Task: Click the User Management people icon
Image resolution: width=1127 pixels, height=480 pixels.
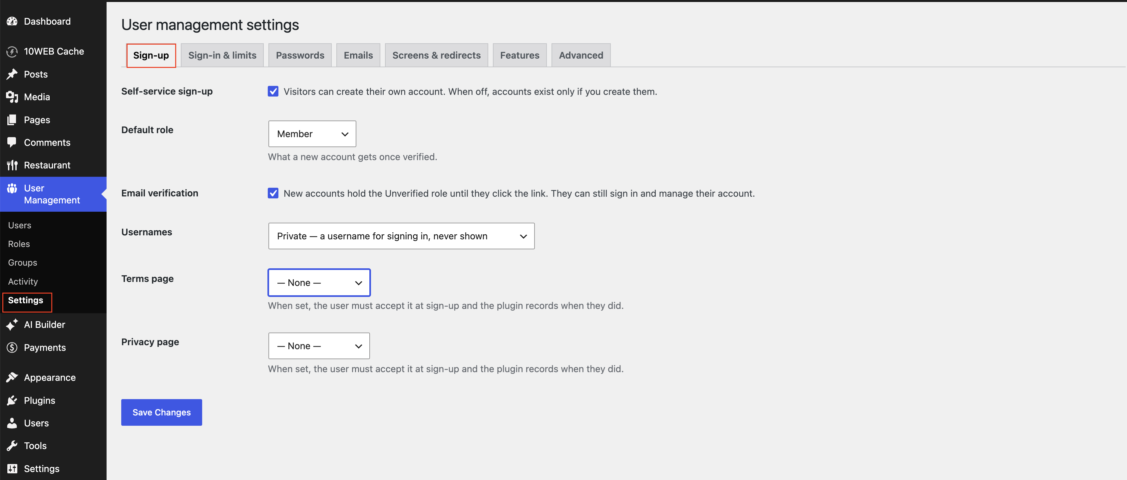Action: pyautogui.click(x=12, y=188)
